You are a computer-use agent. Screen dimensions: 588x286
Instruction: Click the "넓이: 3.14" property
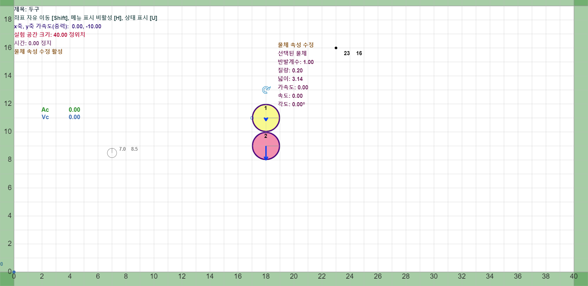click(x=290, y=79)
